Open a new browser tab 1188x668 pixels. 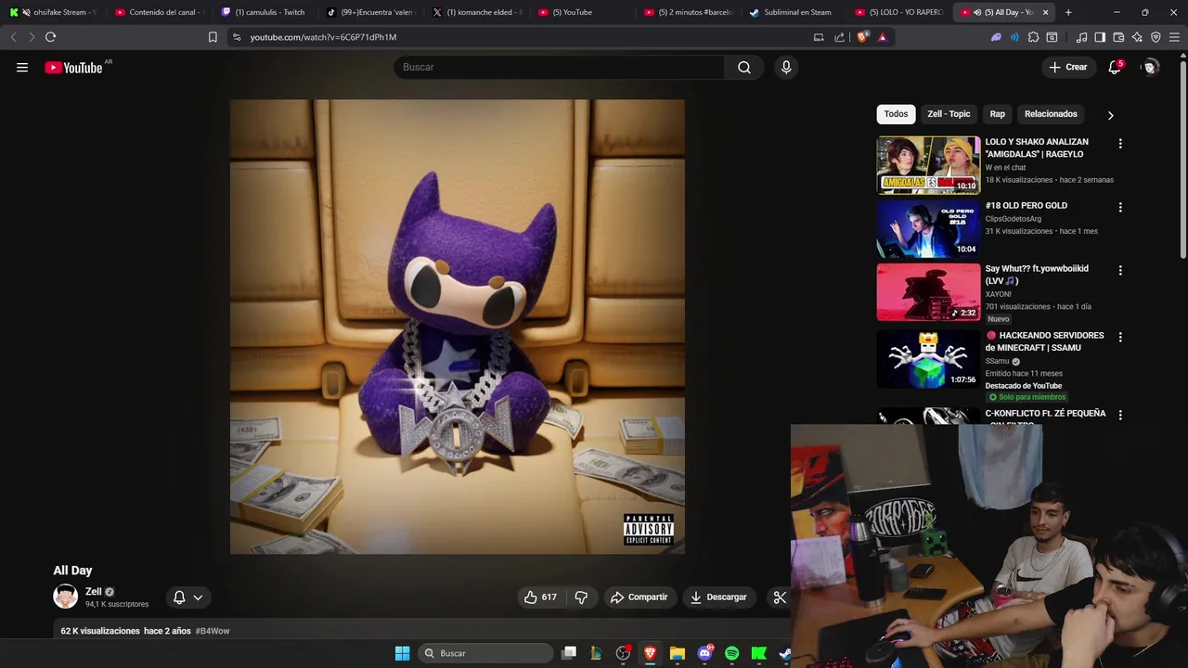1068,12
